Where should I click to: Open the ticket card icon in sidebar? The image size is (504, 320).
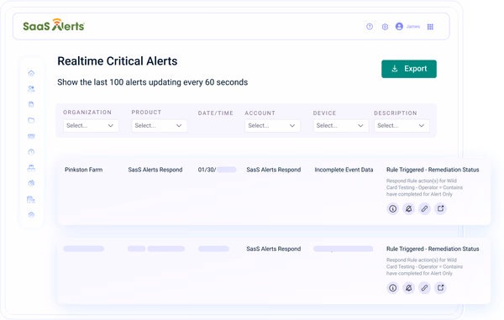click(31, 136)
